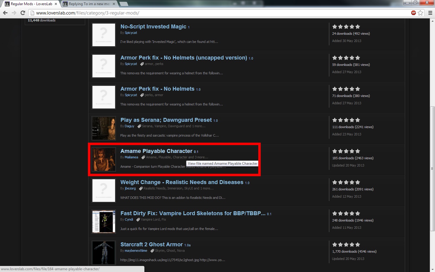435x272 pixels.
Task: Open Armor Perk fix uncapped version
Action: coord(184,58)
